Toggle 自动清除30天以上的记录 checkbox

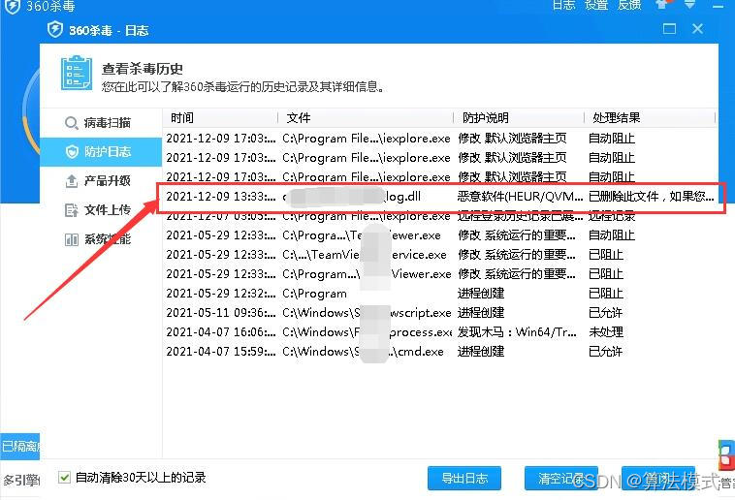[x=64, y=478]
